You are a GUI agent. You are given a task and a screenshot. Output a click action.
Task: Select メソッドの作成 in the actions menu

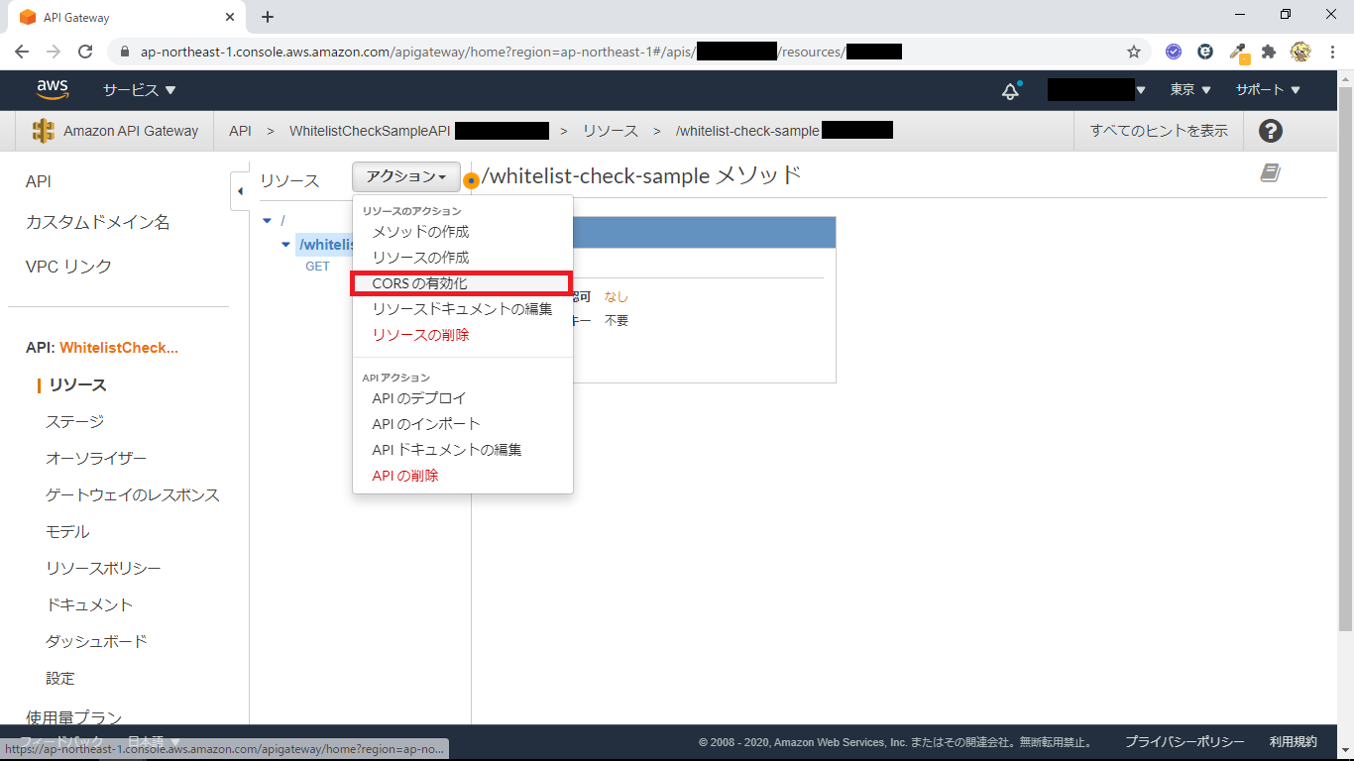420,232
